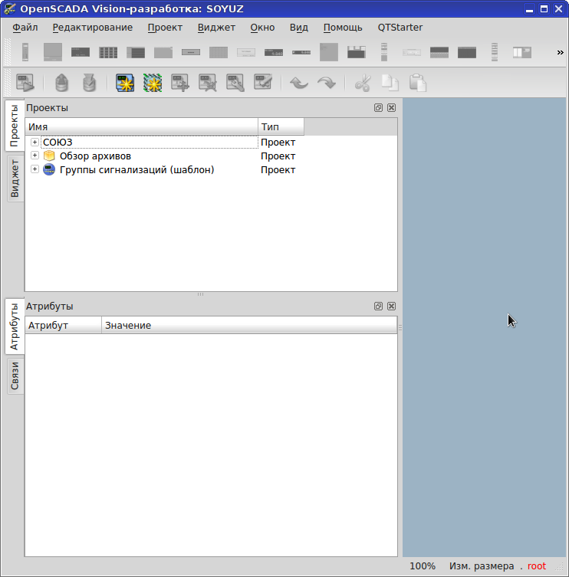Click the scissors cut icon

(x=363, y=83)
